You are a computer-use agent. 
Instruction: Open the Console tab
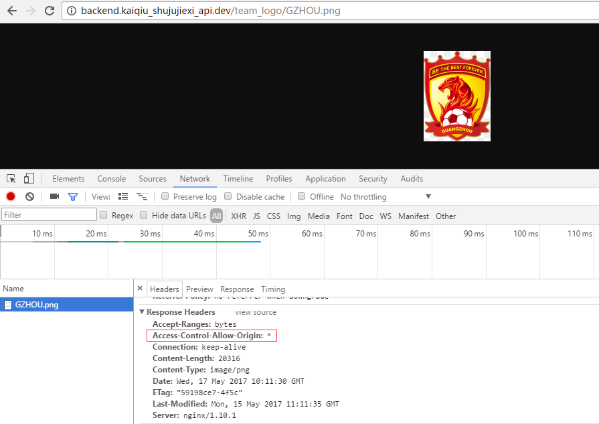click(x=112, y=179)
